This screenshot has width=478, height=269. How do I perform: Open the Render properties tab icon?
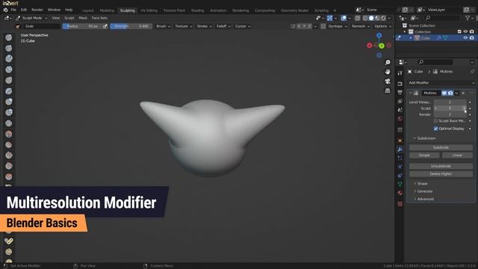(400, 84)
